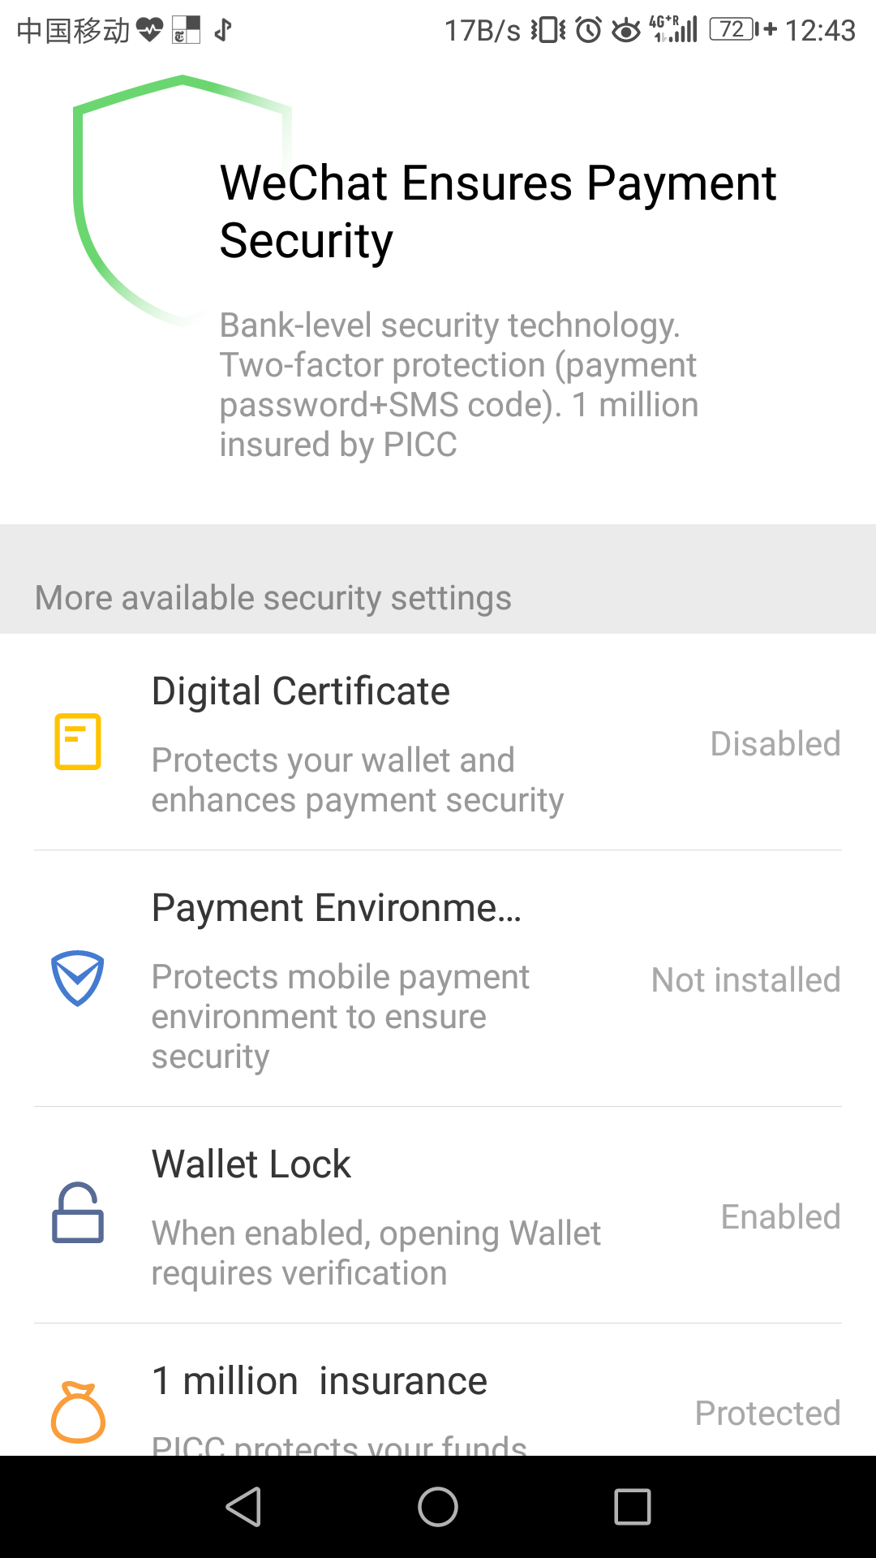Tap the Protected insurance status
The image size is (876, 1558).
pyautogui.click(x=767, y=1414)
